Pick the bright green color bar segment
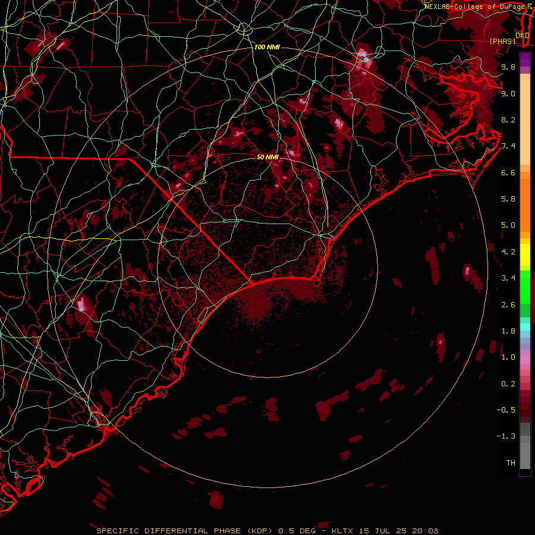The width and height of the screenshot is (535, 535). pos(525,287)
